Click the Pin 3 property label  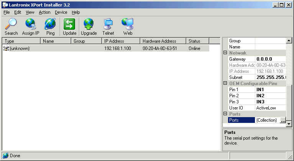(x=234, y=102)
